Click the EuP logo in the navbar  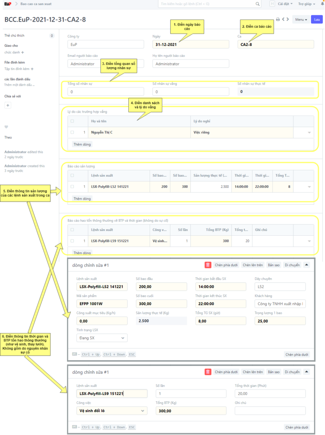[x=7, y=4]
